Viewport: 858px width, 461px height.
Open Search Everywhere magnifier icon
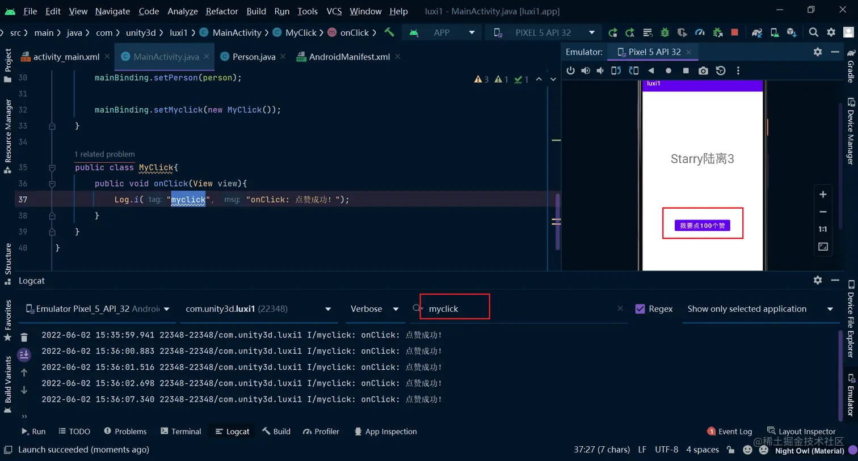[x=814, y=32]
